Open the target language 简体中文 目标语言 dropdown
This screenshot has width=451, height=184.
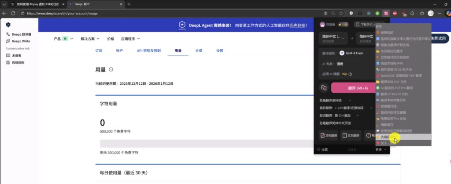tap(366, 38)
